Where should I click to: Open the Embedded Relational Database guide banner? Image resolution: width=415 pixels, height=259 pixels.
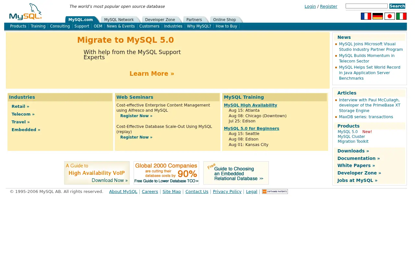point(236,173)
